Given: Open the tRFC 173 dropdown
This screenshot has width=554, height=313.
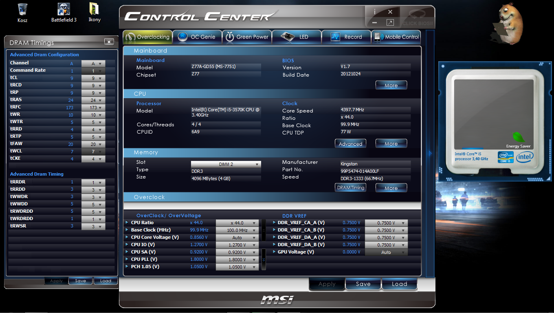Looking at the screenshot, I should point(93,108).
